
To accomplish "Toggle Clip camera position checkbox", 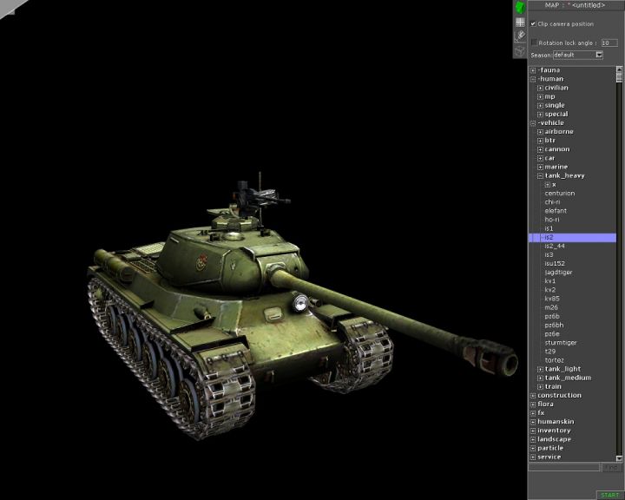I will click(534, 24).
